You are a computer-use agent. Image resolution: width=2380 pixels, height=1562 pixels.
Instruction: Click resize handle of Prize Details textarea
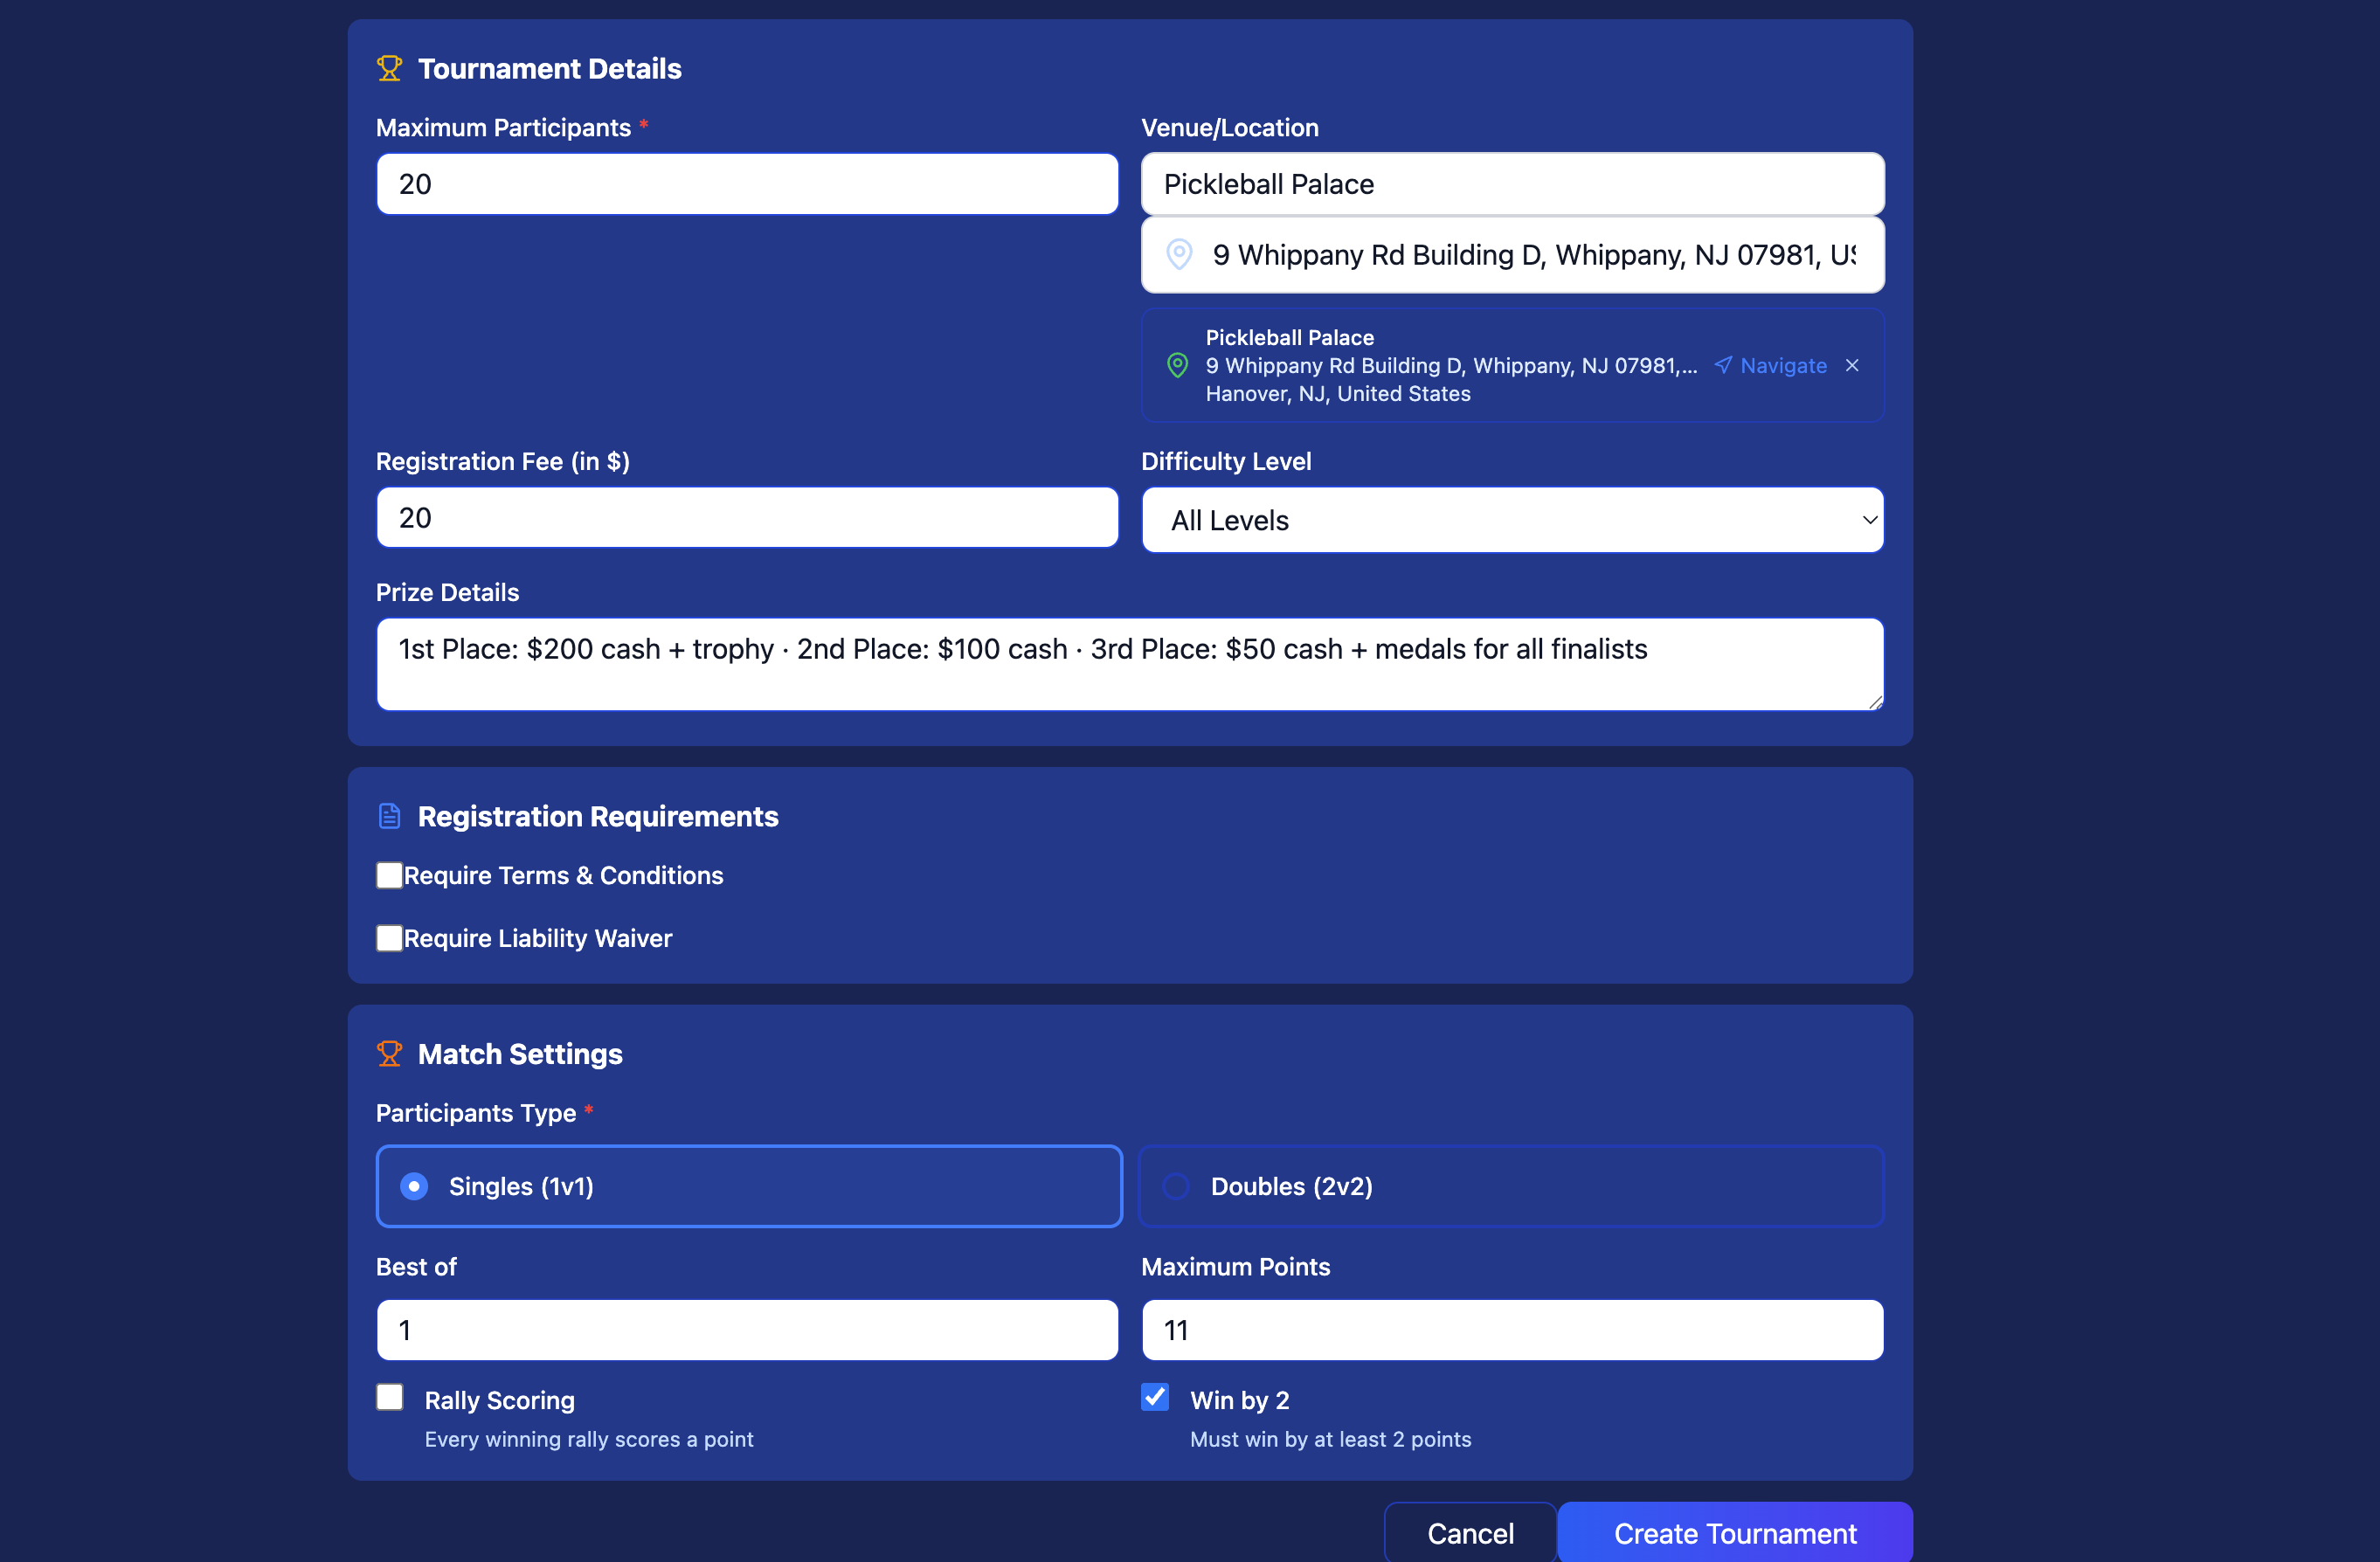pos(1875,702)
